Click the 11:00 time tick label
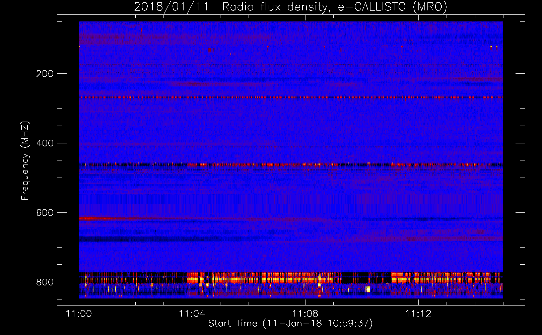Screen dimensions: 542x335 pos(79,314)
